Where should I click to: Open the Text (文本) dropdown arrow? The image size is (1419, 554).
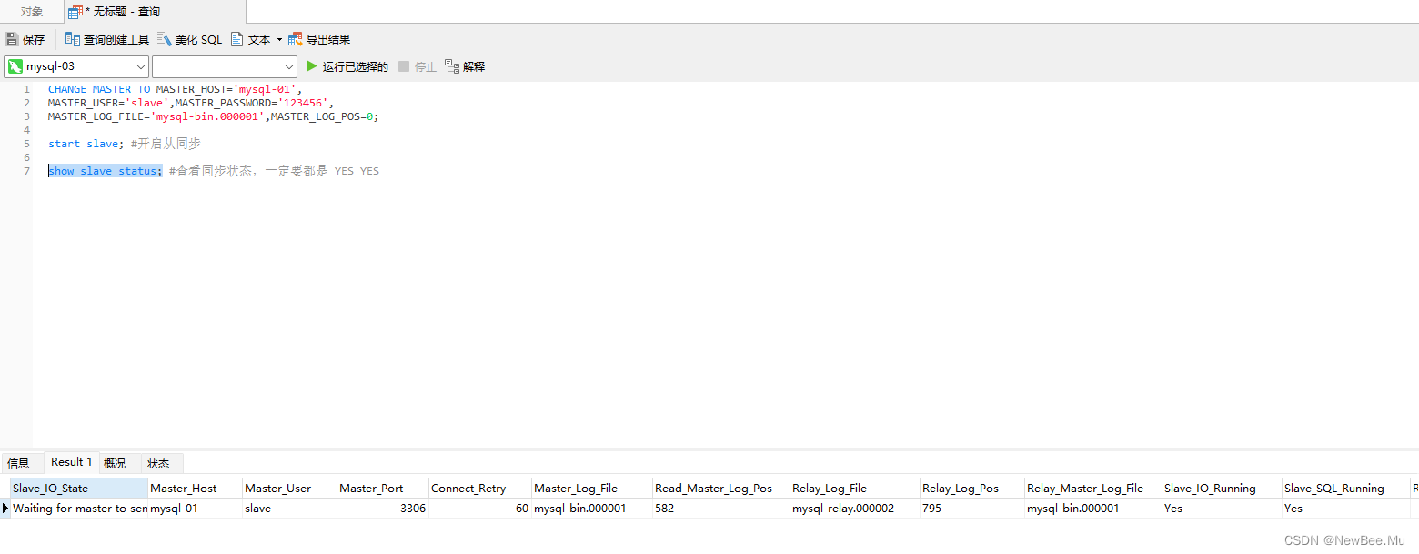(x=279, y=39)
